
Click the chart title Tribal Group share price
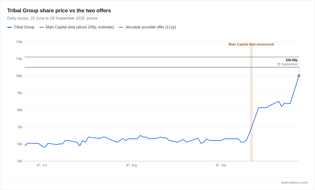59,10
